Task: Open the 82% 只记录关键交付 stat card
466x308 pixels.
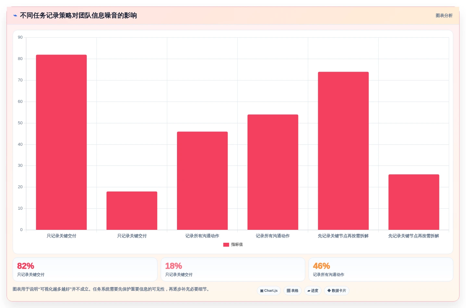Action: (x=85, y=269)
